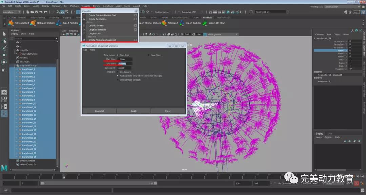Click the Import BIN Mesh shelf icon
Screen dimensions: 366x195
[205, 23]
